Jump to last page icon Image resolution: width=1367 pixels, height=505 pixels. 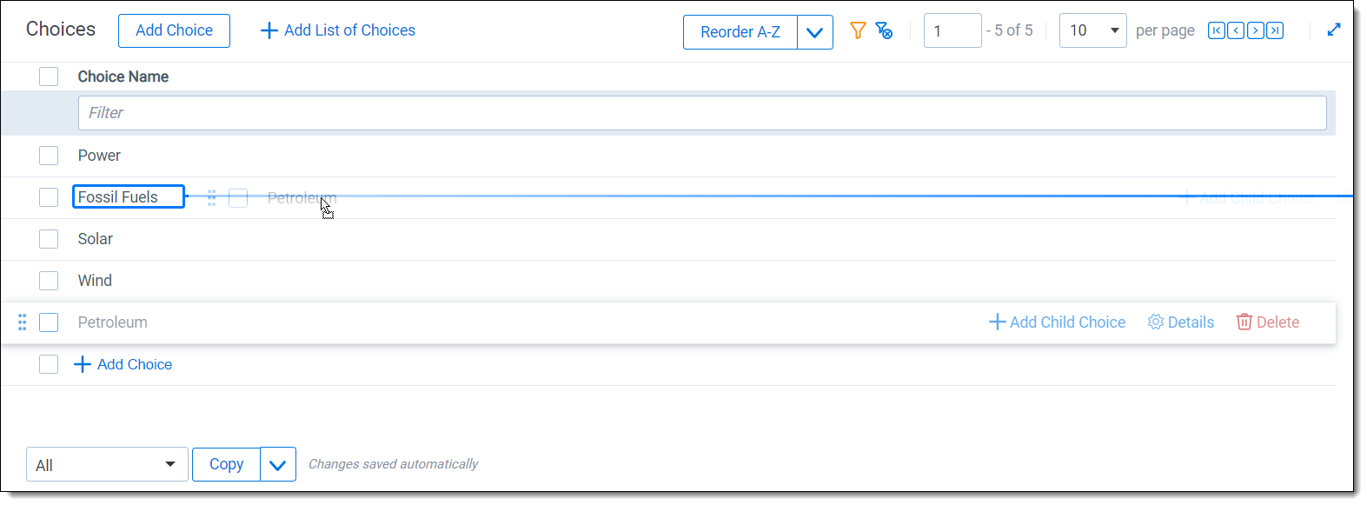(x=1275, y=31)
